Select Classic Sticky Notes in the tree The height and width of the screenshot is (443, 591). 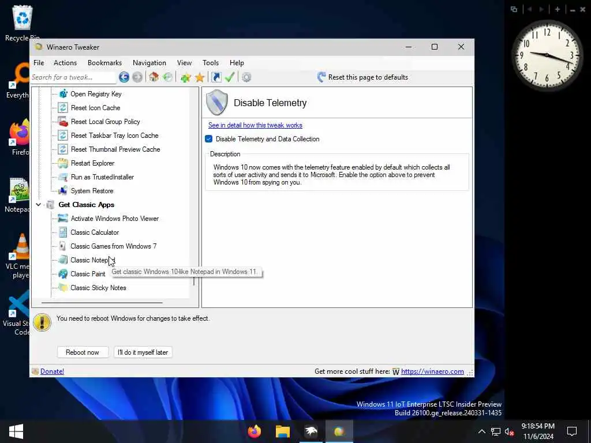tap(98, 288)
